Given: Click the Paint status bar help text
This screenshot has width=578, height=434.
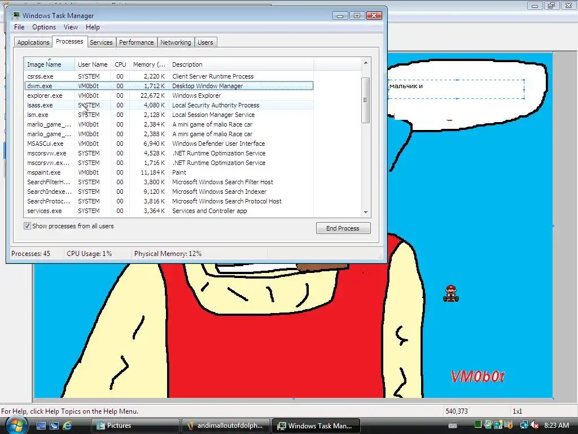Looking at the screenshot, I should tap(69, 411).
